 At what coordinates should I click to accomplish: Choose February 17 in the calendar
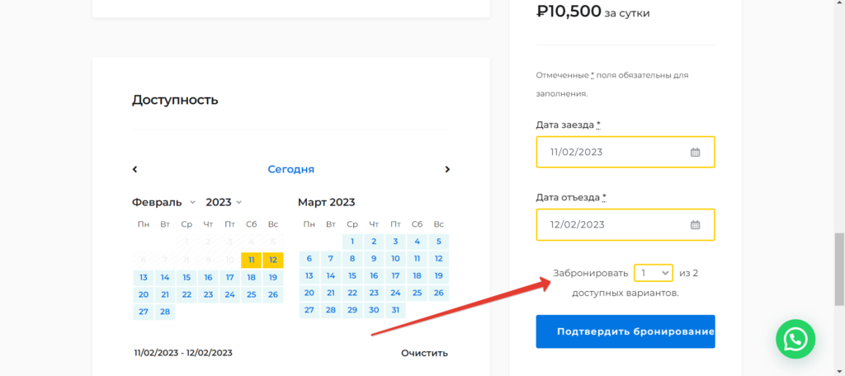pos(230,277)
